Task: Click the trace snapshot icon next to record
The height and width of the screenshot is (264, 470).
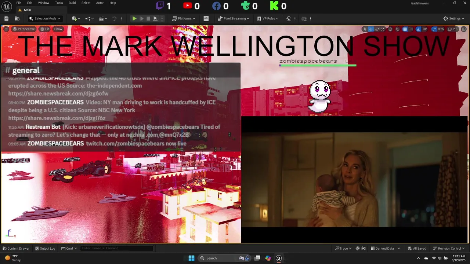Action: coord(364,248)
